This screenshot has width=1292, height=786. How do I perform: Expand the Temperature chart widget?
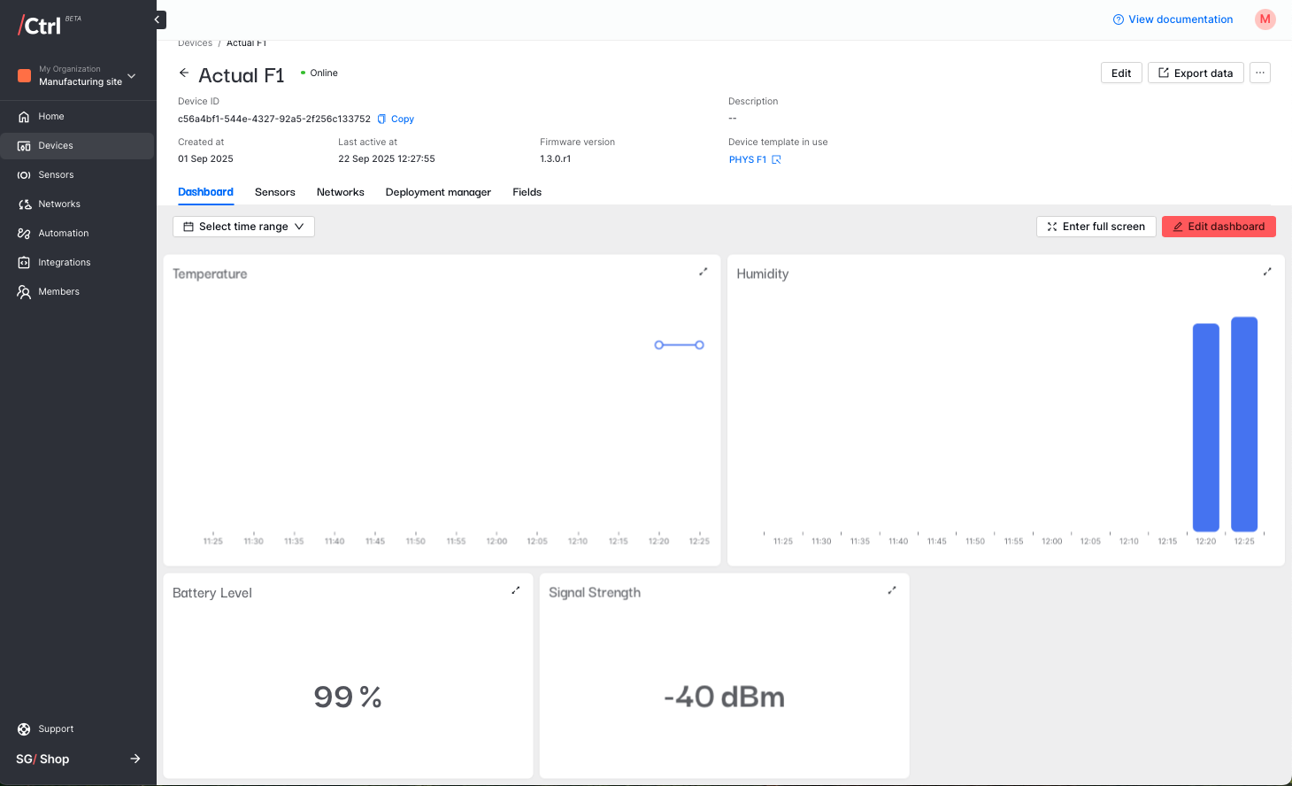point(703,273)
